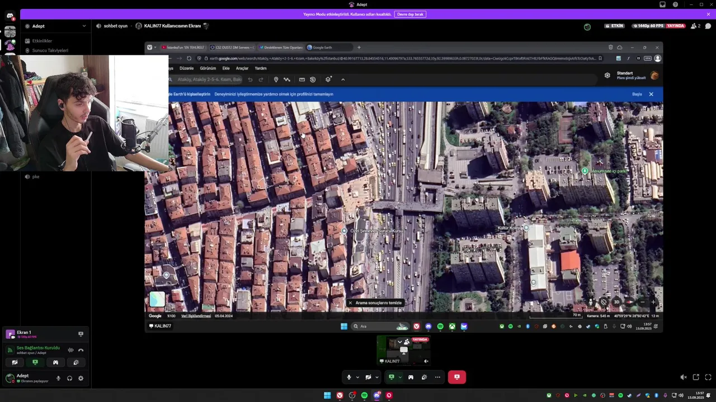The image size is (716, 402).
Task: Turn on camera in bottom call controls
Action: 368,377
